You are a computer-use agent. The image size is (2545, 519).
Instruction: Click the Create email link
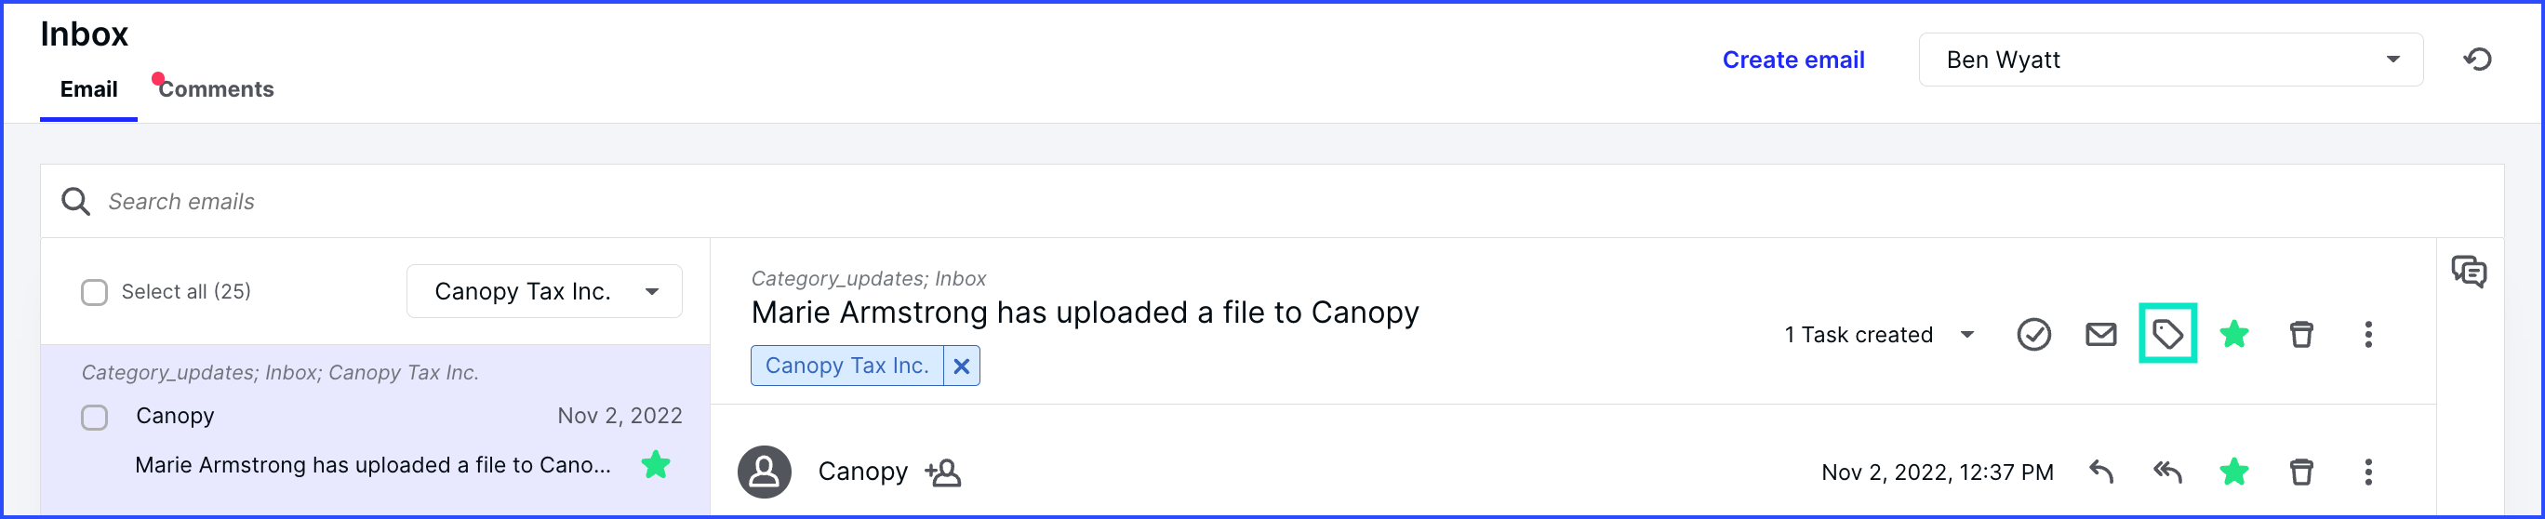click(1792, 60)
